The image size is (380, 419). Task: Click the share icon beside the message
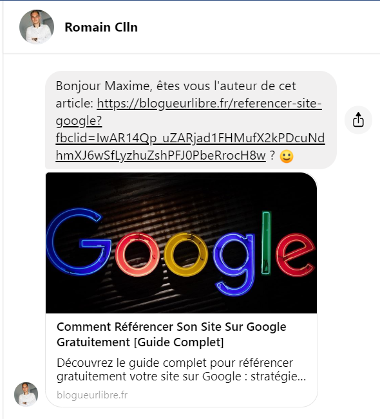click(x=358, y=120)
